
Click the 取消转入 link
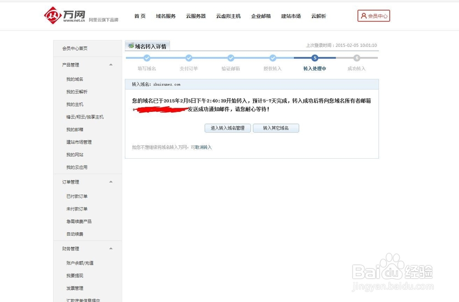[203, 147]
